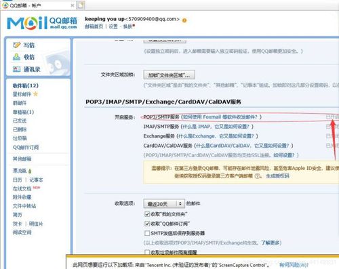Viewport: 339px width, 269px height.
Task: Open 日历 in sidebar
Action: click(x=18, y=180)
